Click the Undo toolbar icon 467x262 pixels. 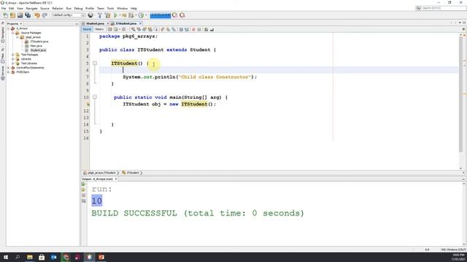click(x=37, y=15)
